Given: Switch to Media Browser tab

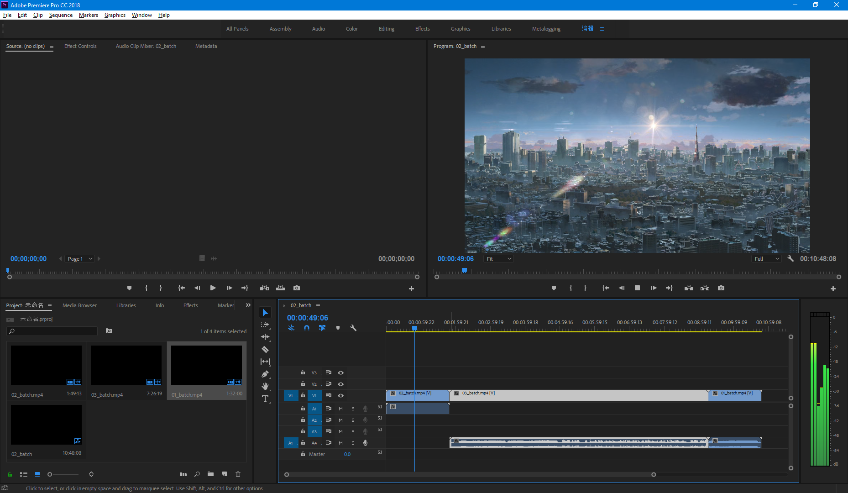Looking at the screenshot, I should [79, 305].
